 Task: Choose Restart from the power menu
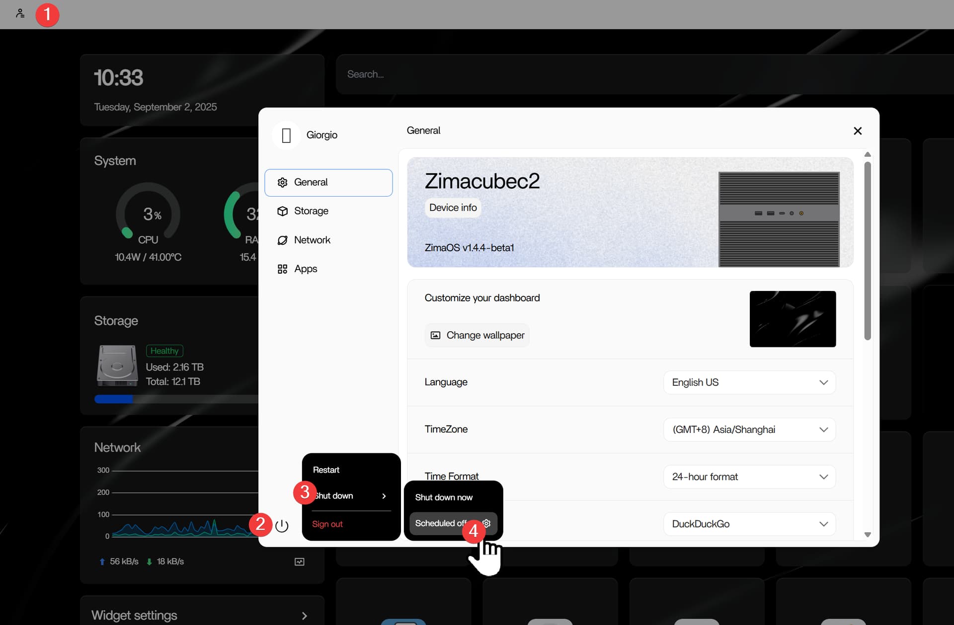(326, 470)
